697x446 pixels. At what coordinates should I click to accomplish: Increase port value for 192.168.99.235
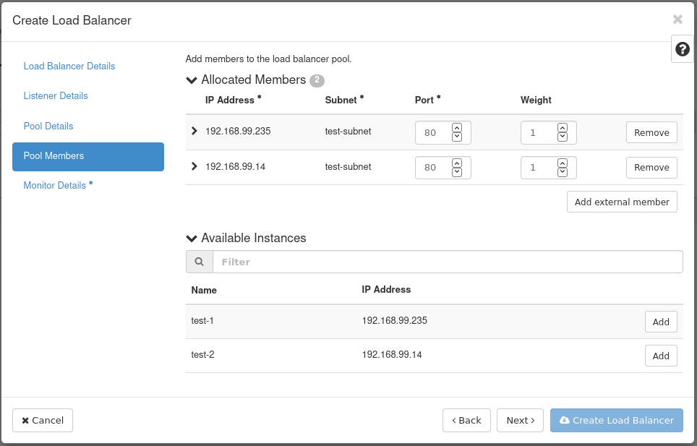click(x=456, y=129)
